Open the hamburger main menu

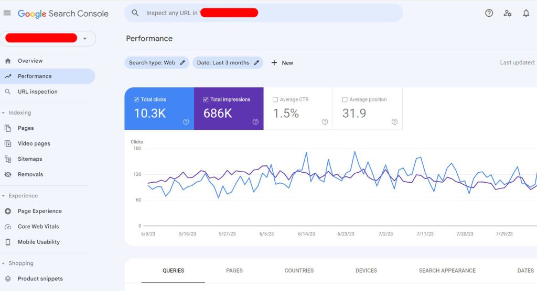click(x=7, y=13)
